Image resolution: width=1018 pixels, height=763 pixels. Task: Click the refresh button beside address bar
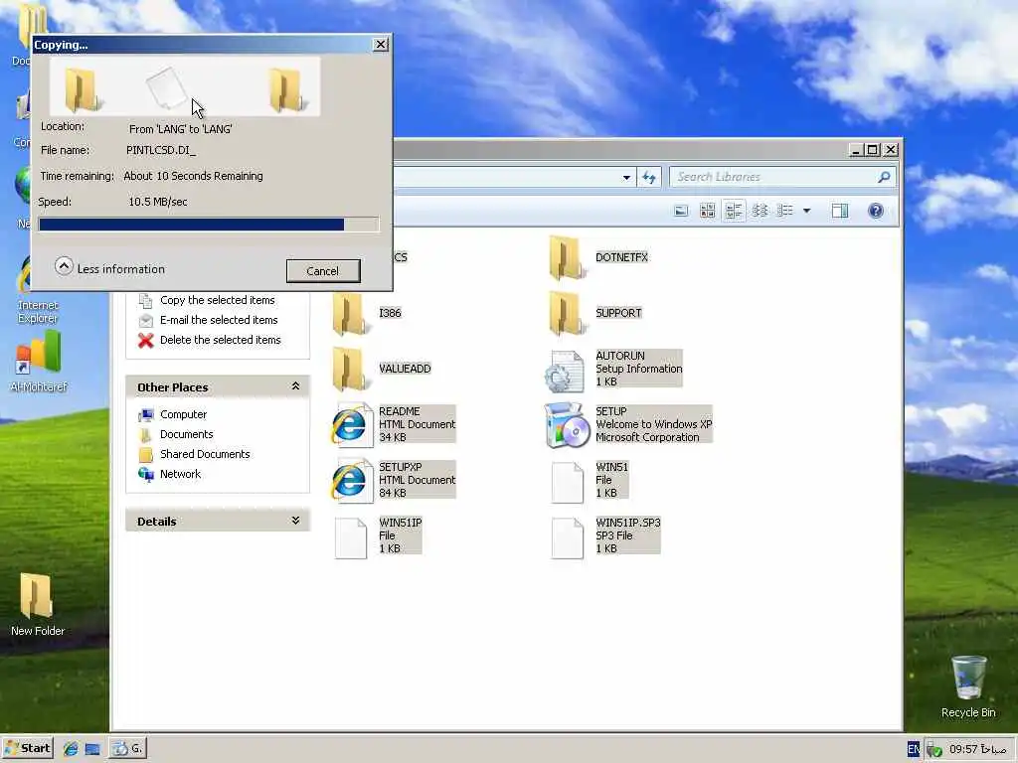click(648, 177)
